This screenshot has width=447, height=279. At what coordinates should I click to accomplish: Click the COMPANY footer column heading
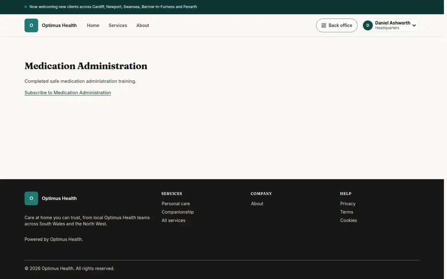click(x=261, y=193)
